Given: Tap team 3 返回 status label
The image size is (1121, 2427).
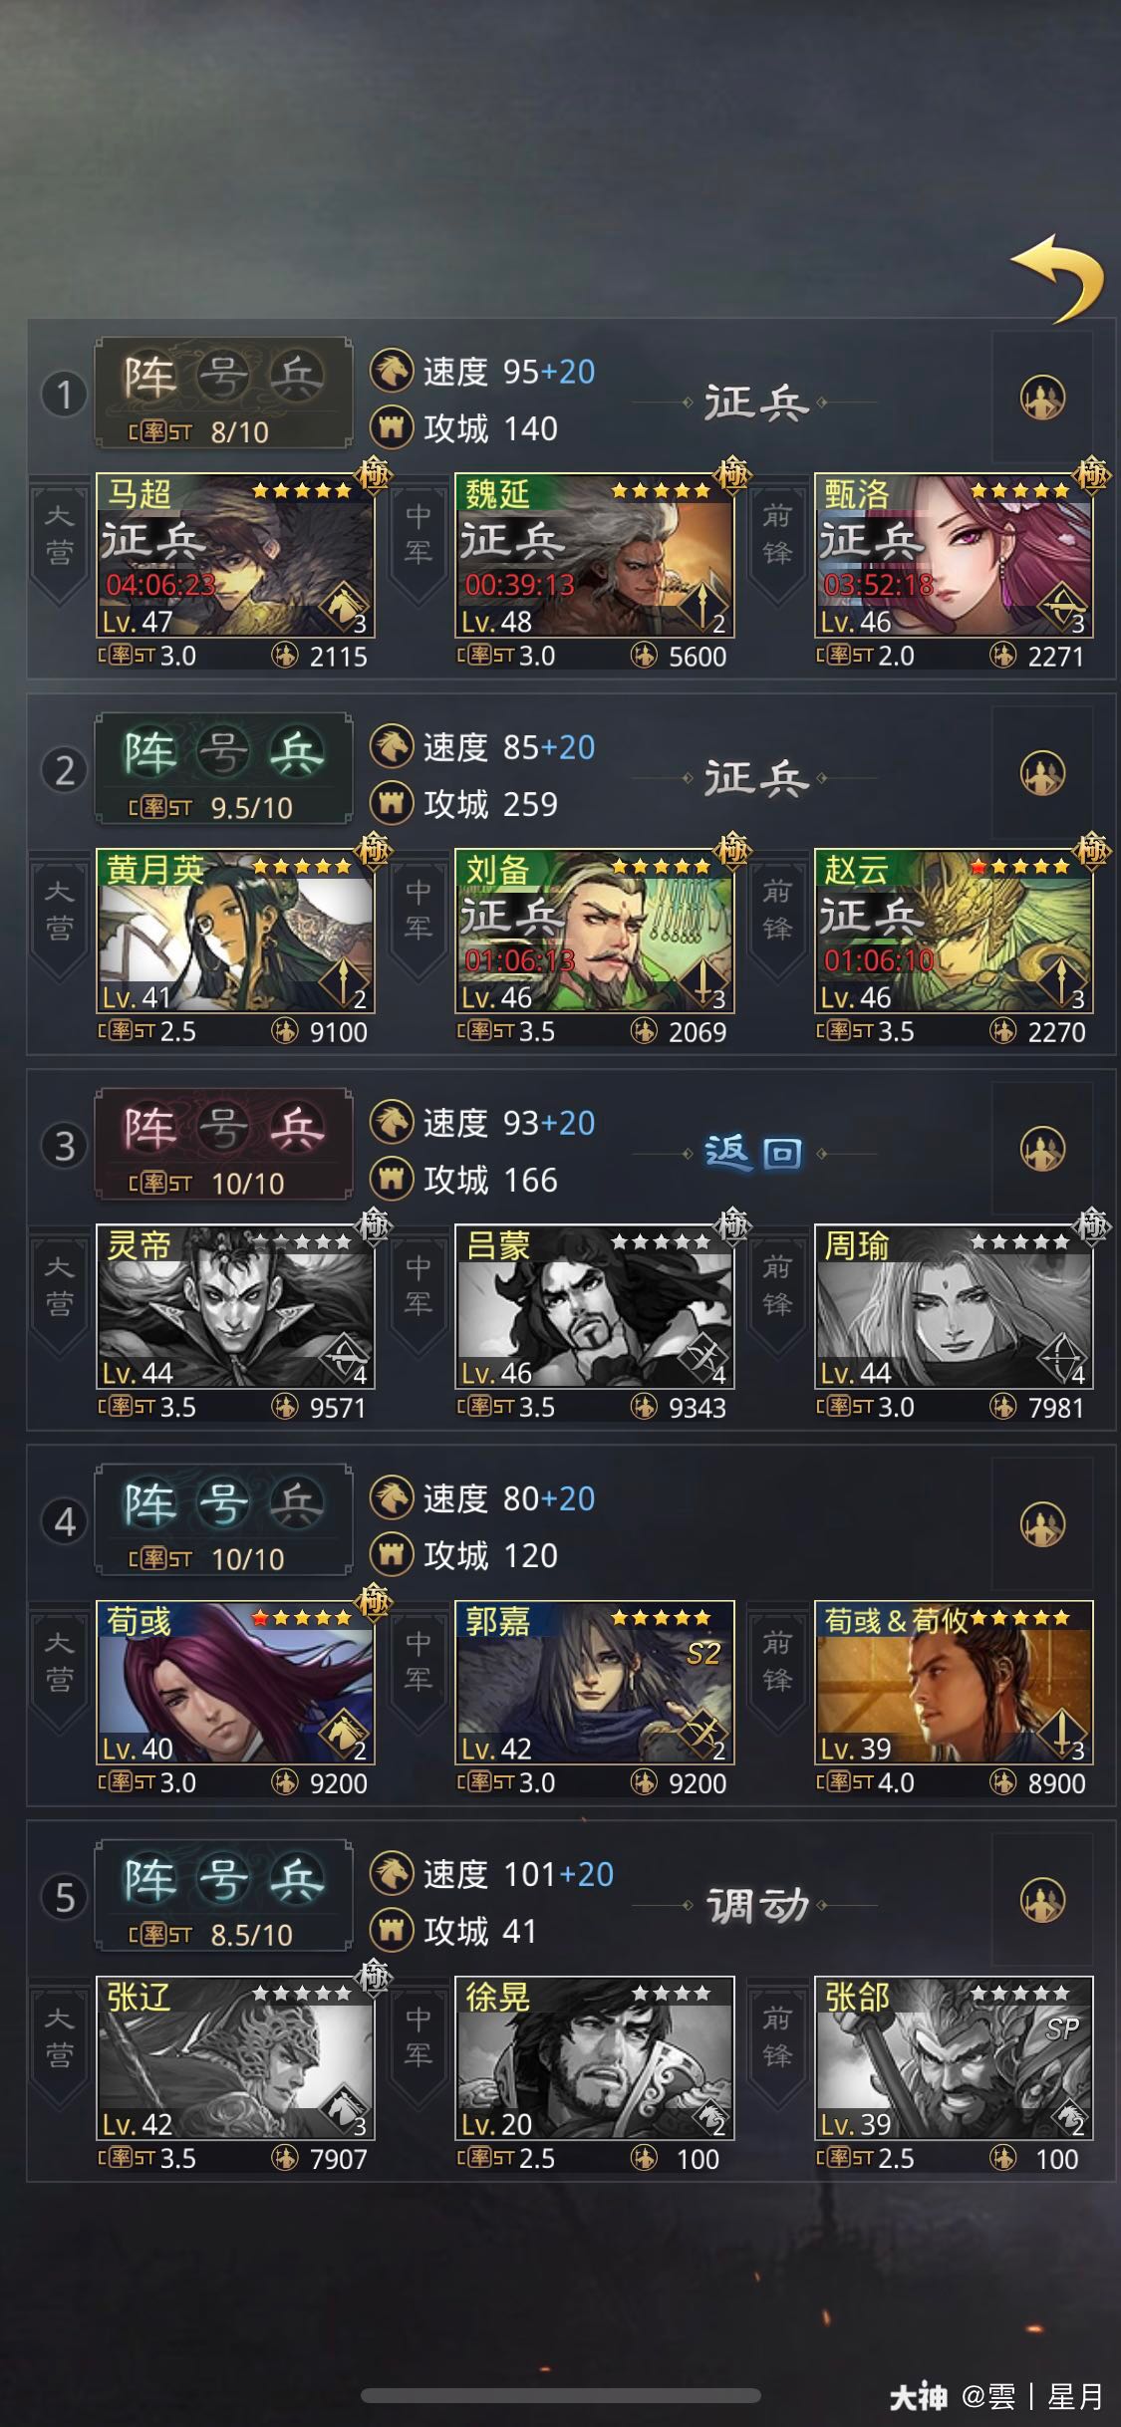Looking at the screenshot, I should click(754, 1154).
